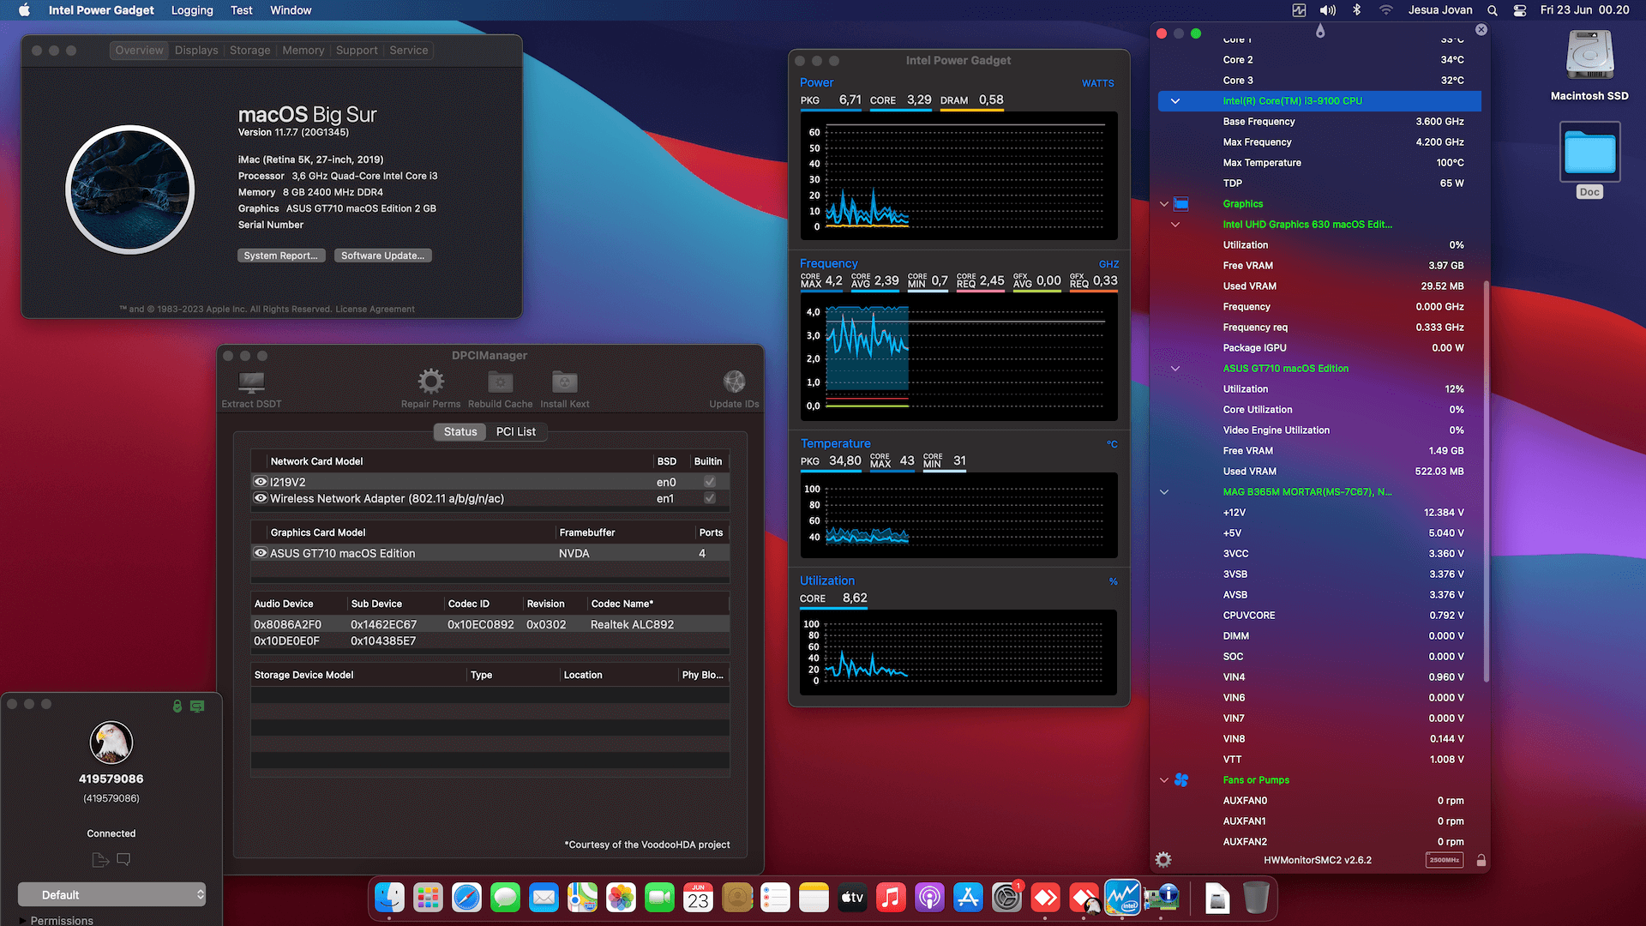The width and height of the screenshot is (1646, 926).
Task: Collapse the Graphics section in HWMonitorSMC2
Action: click(1164, 204)
